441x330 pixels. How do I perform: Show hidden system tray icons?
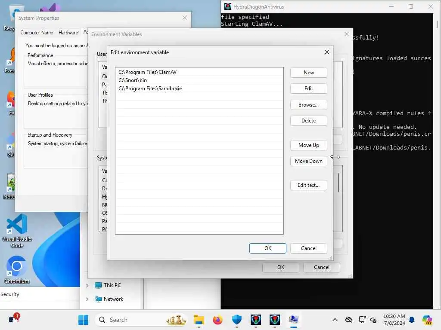coord(335,320)
